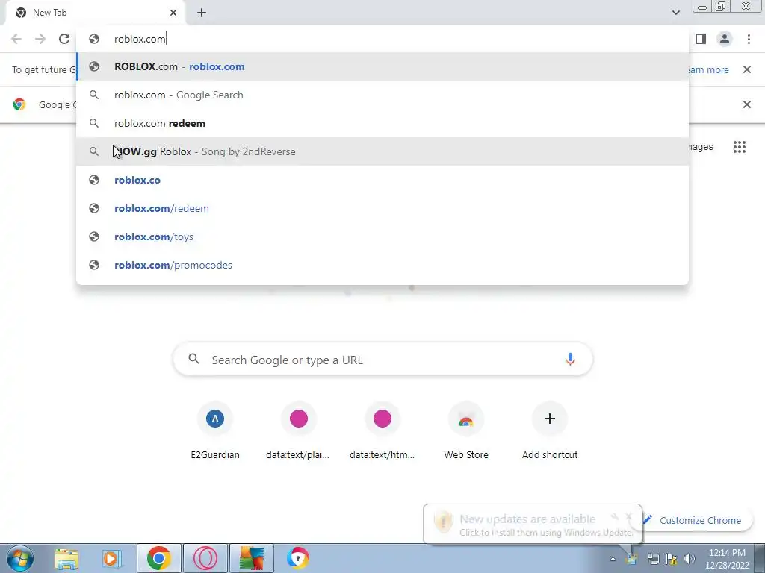Open the New updates are available notification
Image resolution: width=765 pixels, height=573 pixels.
coord(532,525)
